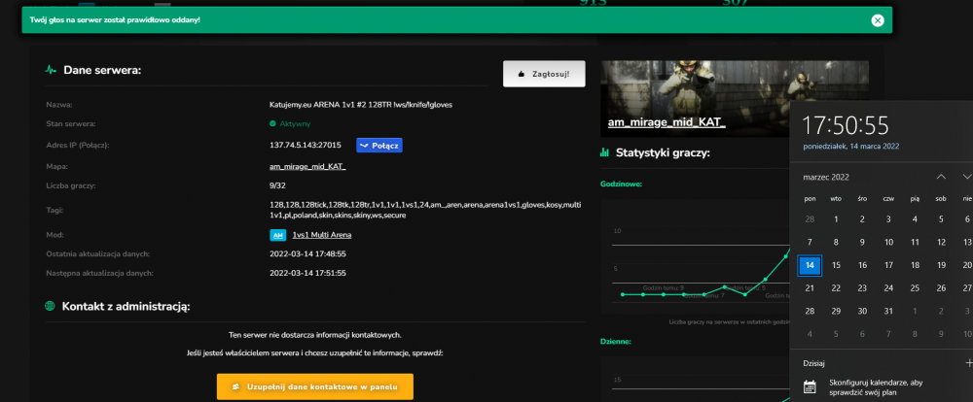
Task: Click Skonfiguruj kalendarze, aby sprawdzić swój plan
Action: pos(876,387)
